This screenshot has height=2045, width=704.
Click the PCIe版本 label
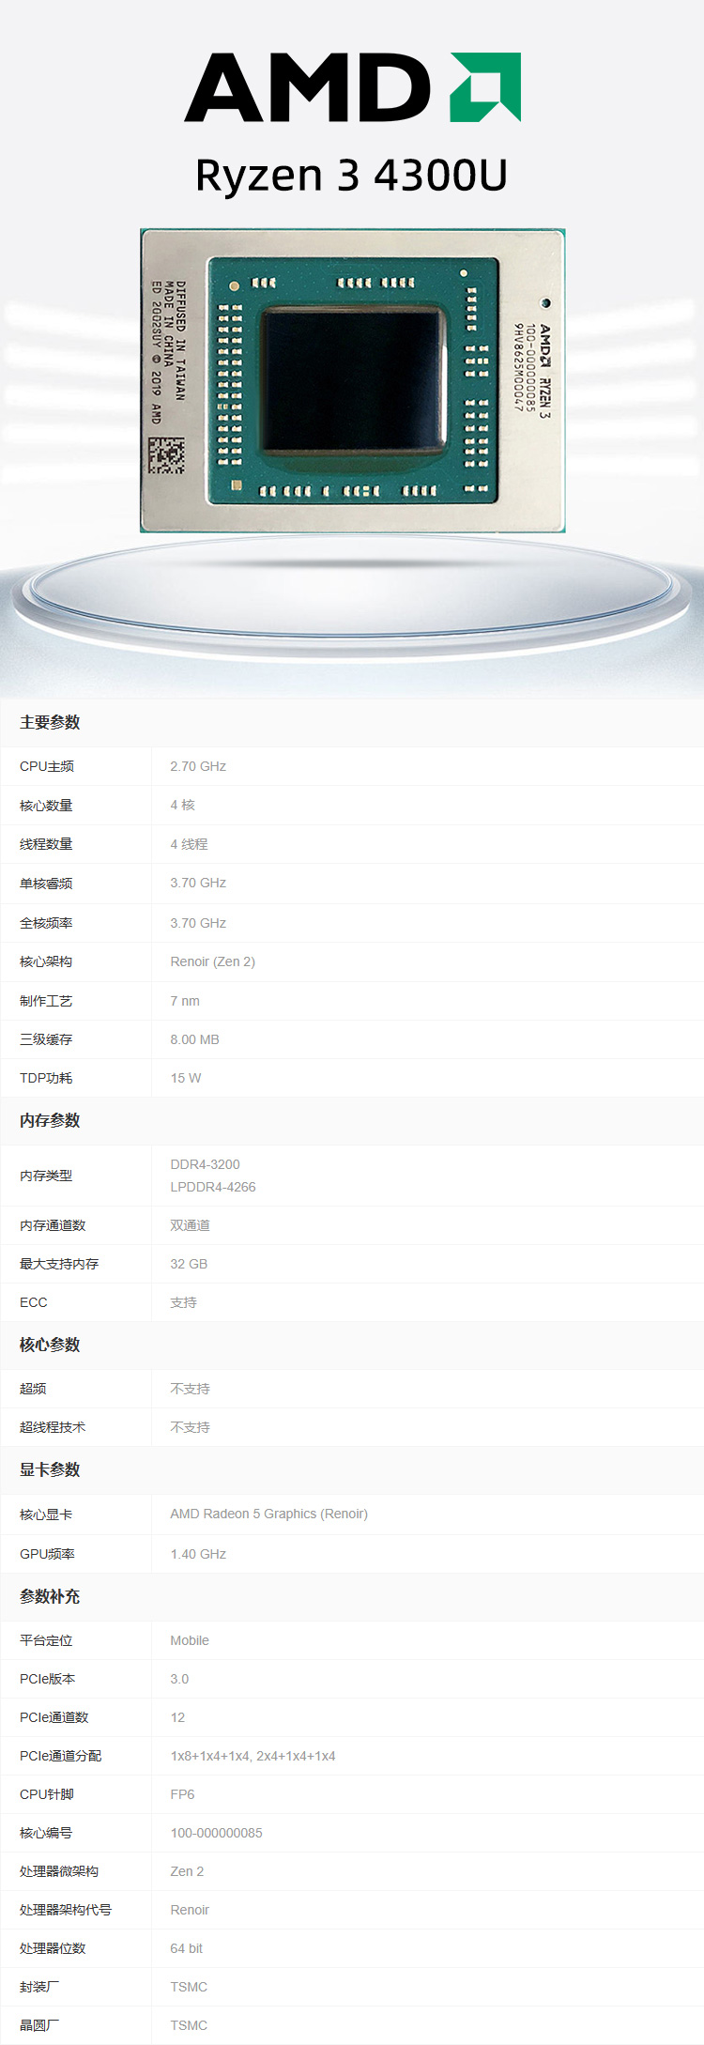[x=47, y=1679]
